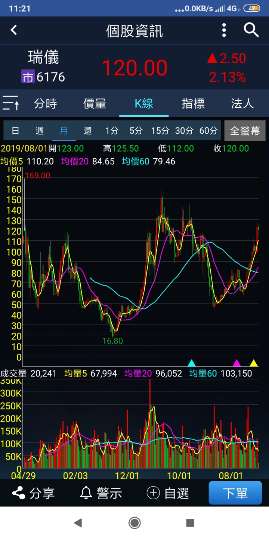Tap the 均量60 103,150 indicator
This screenshot has width=269, height=539.
pos(221,373)
